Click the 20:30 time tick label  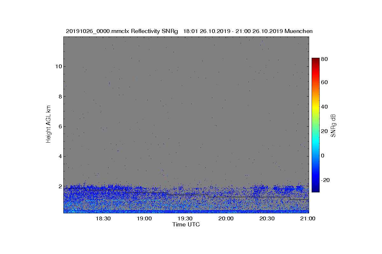(267, 219)
